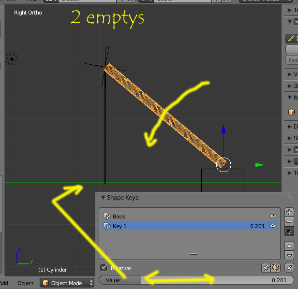Expand the D (Display) sidebar panel

tap(289, 127)
